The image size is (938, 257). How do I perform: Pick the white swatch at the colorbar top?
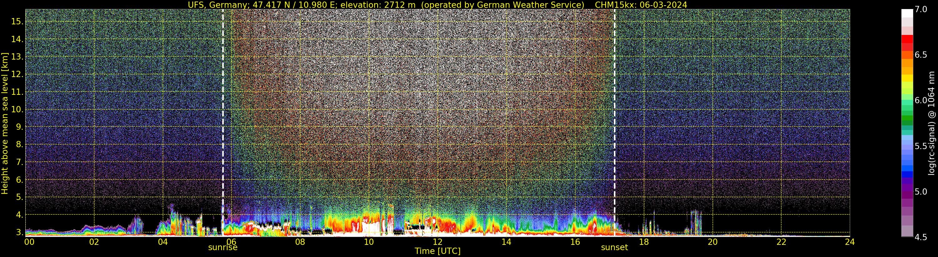(x=907, y=13)
